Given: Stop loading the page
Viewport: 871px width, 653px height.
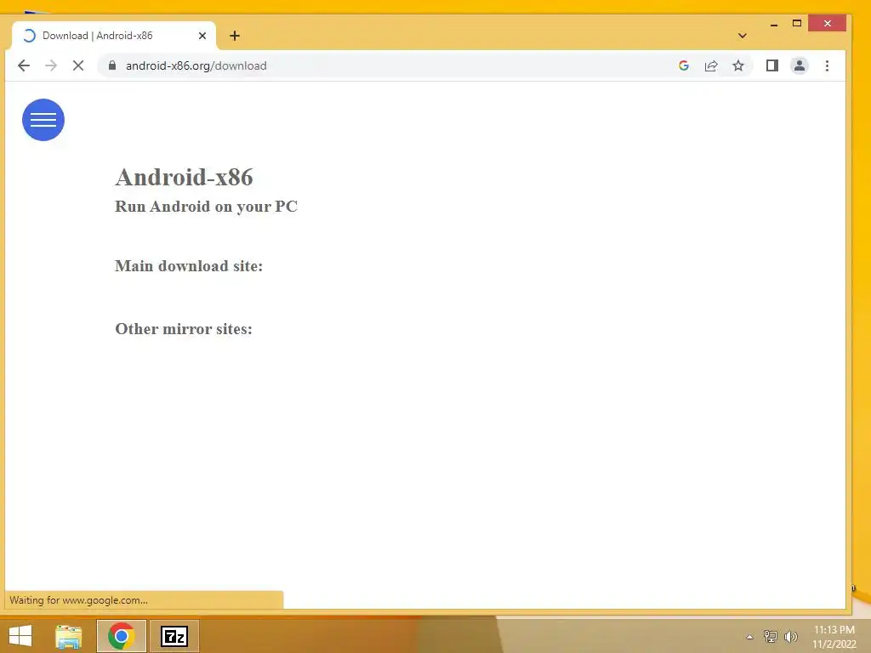Looking at the screenshot, I should pos(78,65).
